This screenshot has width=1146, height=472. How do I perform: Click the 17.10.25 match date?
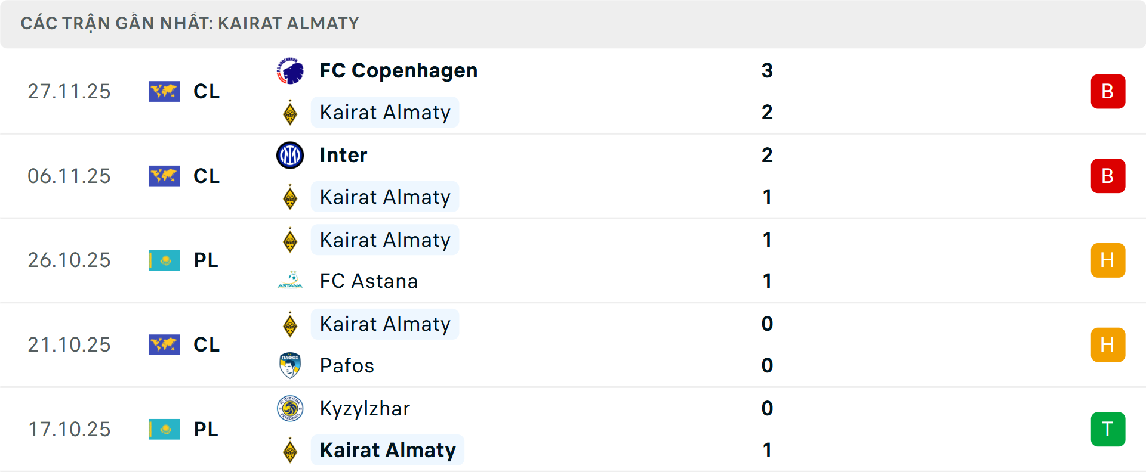(x=69, y=429)
